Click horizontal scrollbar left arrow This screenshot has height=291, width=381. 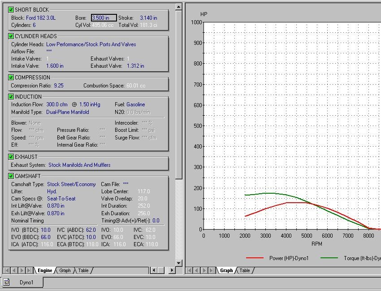(x=154, y=270)
